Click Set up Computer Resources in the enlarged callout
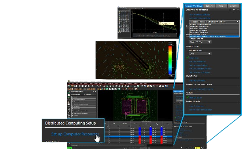Viewport: 248px width, 157px height. coord(75,134)
